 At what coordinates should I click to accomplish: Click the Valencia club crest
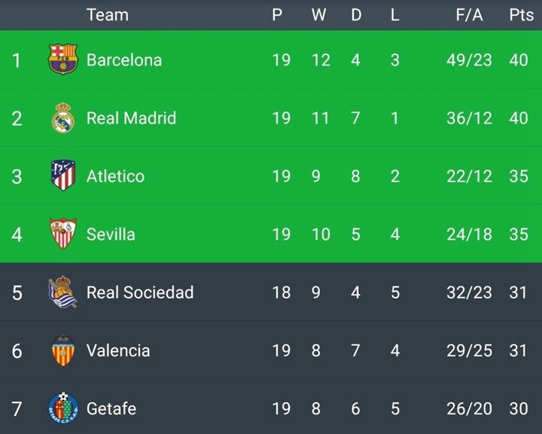63,350
